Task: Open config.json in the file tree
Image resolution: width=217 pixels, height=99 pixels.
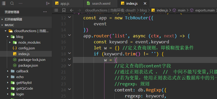Action: coord(26,48)
